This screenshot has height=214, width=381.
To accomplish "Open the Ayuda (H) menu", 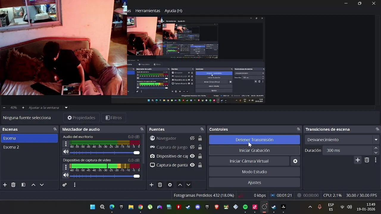I will pyautogui.click(x=173, y=10).
